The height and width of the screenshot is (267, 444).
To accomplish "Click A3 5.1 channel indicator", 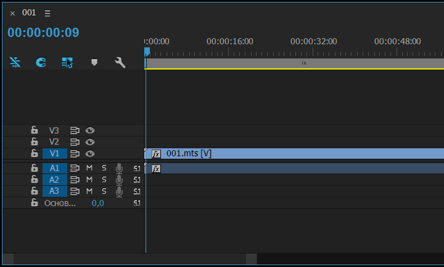I will click(137, 191).
